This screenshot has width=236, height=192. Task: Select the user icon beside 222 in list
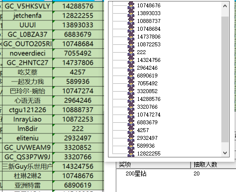(x=131, y=52)
